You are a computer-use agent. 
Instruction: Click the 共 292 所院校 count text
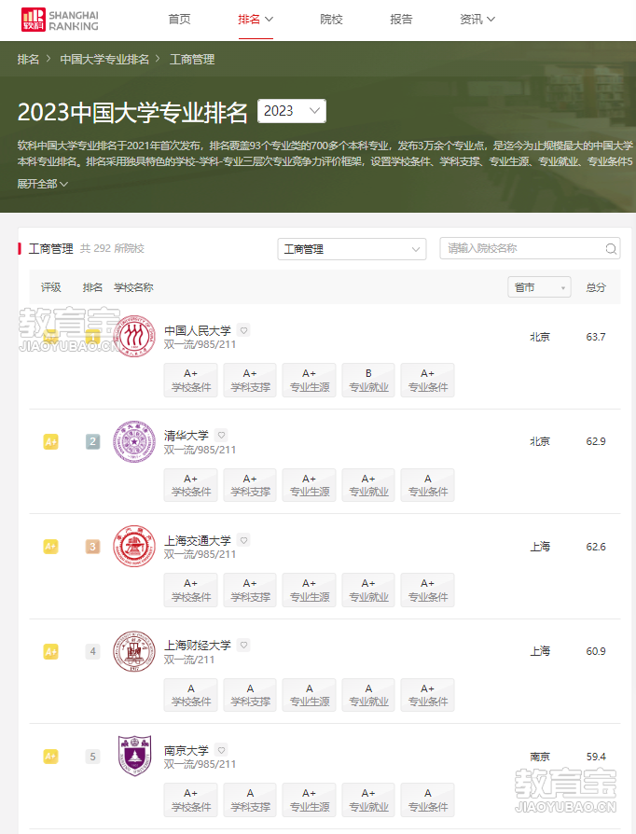click(112, 248)
